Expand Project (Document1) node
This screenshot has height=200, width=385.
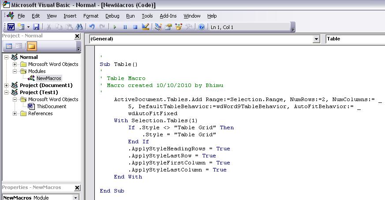coord(6,85)
